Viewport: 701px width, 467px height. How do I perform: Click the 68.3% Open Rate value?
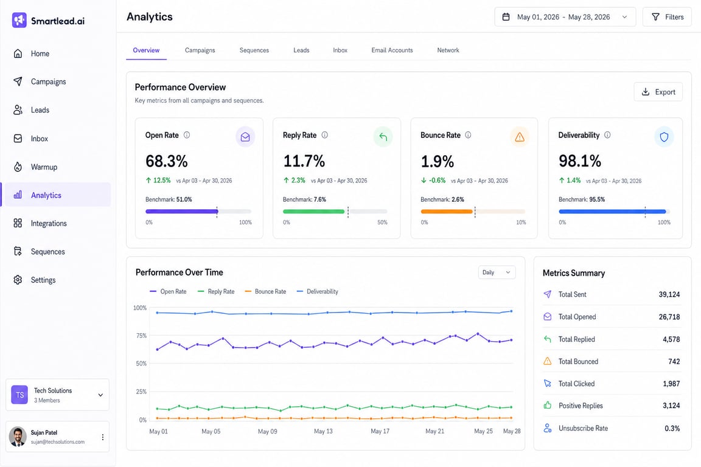(166, 161)
